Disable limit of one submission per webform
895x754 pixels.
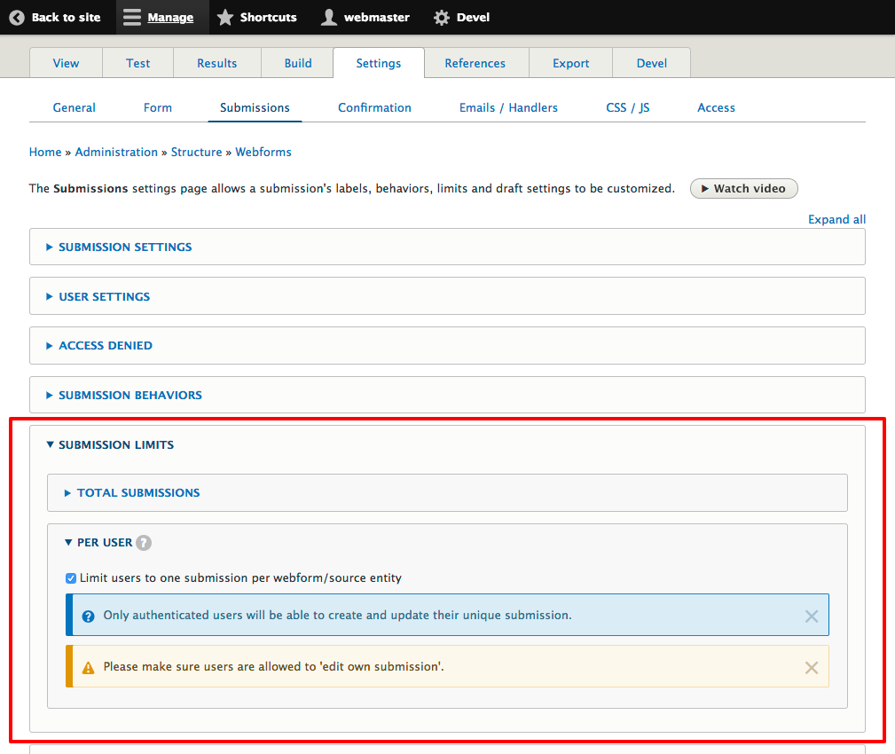pyautogui.click(x=70, y=577)
